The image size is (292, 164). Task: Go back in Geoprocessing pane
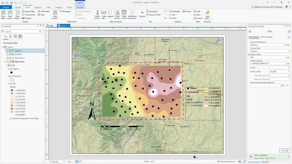pos(250,31)
